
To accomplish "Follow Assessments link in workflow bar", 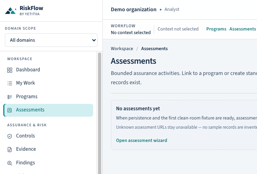I will (x=243, y=29).
